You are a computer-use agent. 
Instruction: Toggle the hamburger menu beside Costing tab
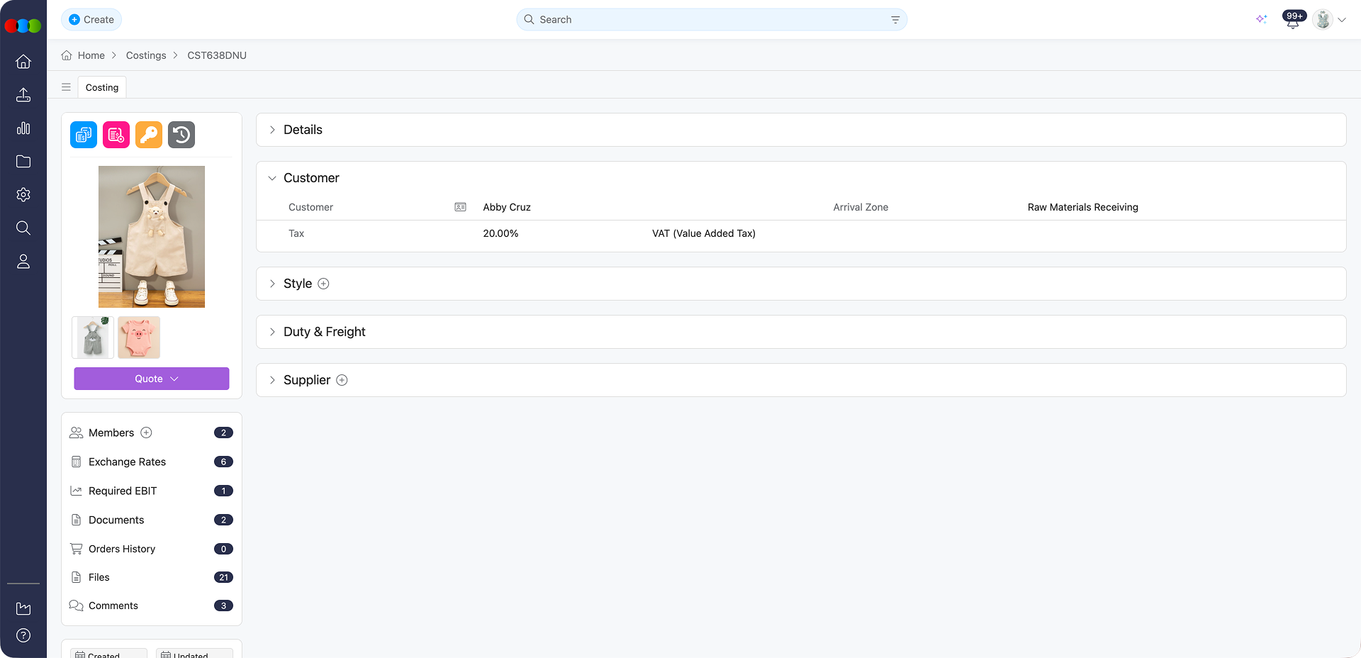pyautogui.click(x=66, y=87)
